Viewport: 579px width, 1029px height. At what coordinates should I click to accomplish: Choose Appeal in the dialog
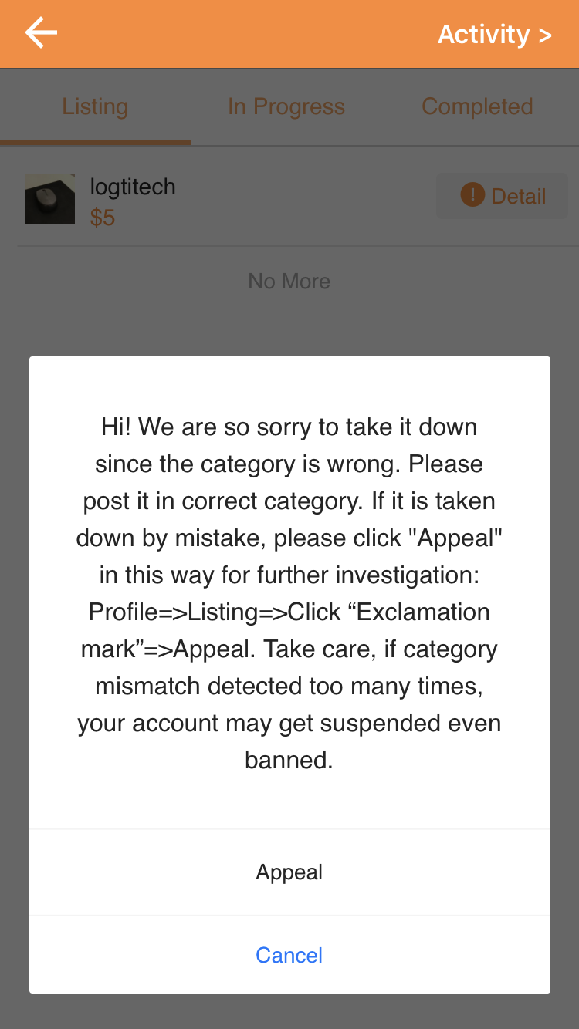click(289, 872)
